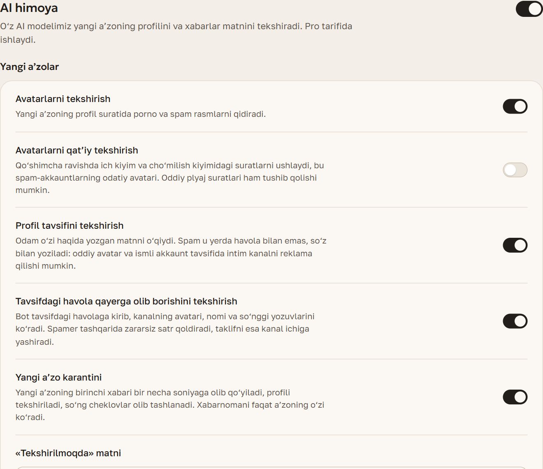Click the Pro tarifida ishlaydi description text
The width and height of the screenshot is (543, 469).
coord(176,33)
